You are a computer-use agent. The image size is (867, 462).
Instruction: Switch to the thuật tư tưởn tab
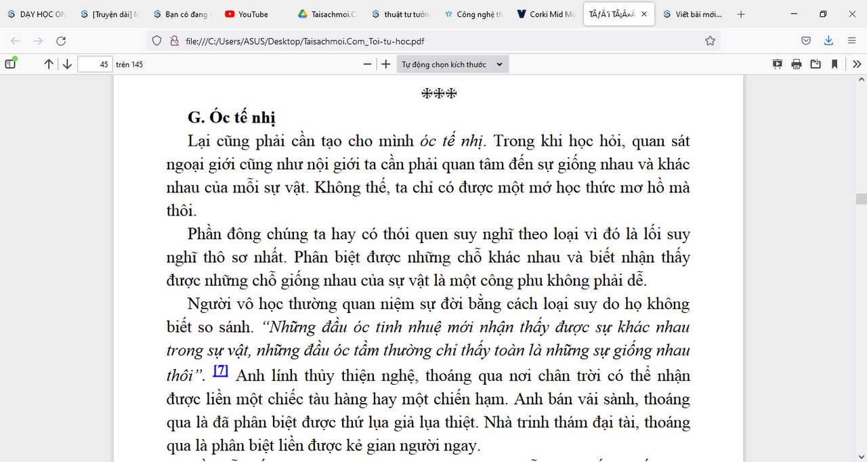401,14
